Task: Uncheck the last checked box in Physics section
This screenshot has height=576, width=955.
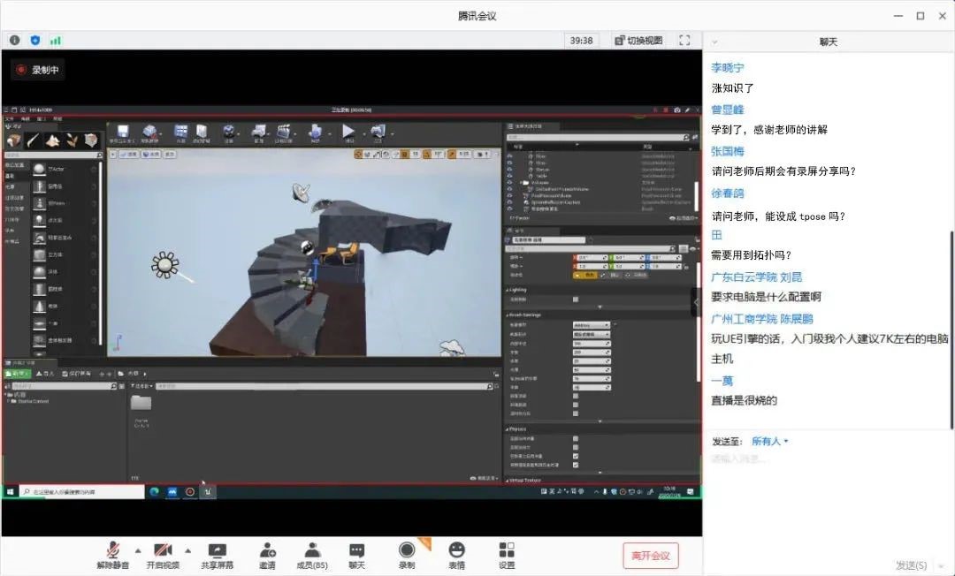Action: click(576, 465)
